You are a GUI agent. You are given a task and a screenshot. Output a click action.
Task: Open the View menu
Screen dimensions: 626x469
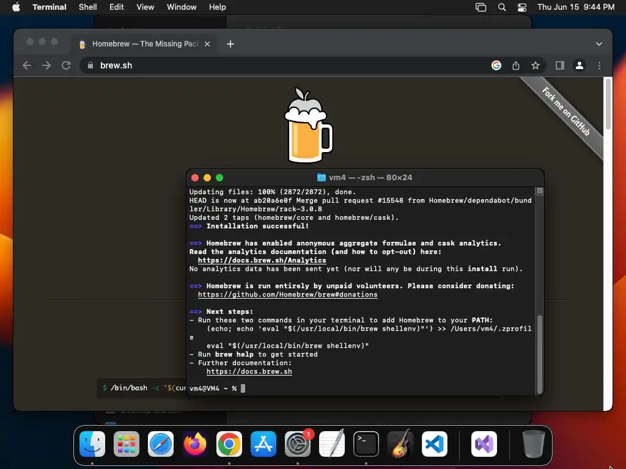point(145,7)
